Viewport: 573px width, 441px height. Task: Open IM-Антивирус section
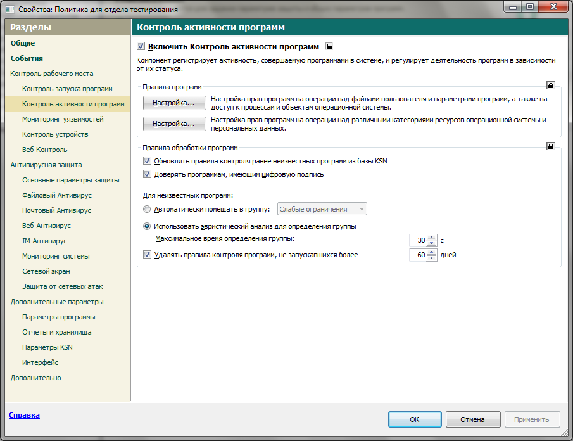pos(44,241)
